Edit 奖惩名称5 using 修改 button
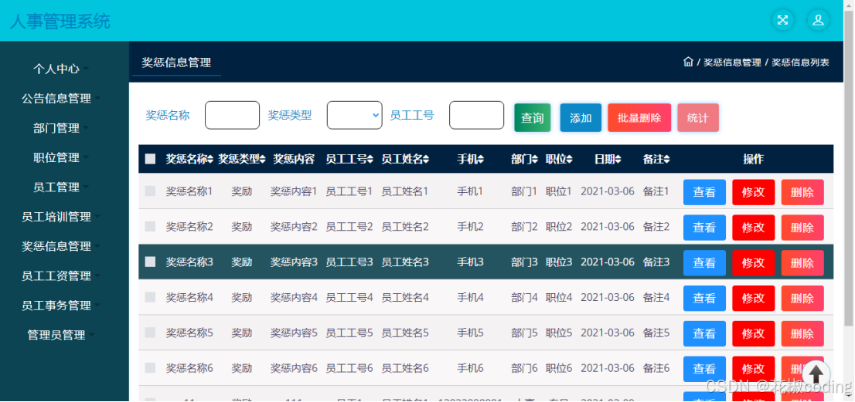The image size is (855, 402). click(753, 333)
